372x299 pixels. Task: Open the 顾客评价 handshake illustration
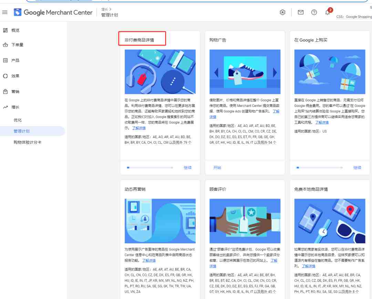[245, 221]
